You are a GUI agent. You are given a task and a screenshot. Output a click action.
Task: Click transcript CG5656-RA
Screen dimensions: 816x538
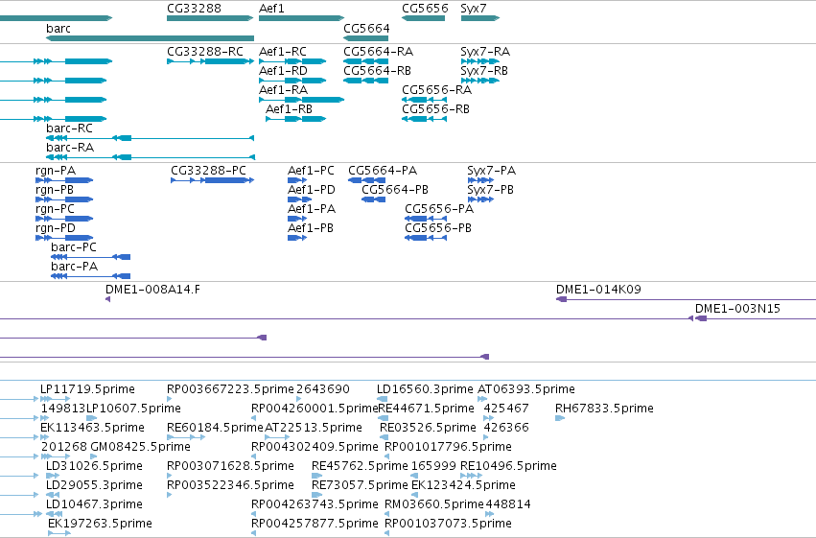pyautogui.click(x=436, y=90)
